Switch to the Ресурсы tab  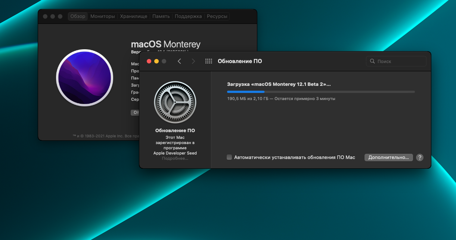[217, 16]
